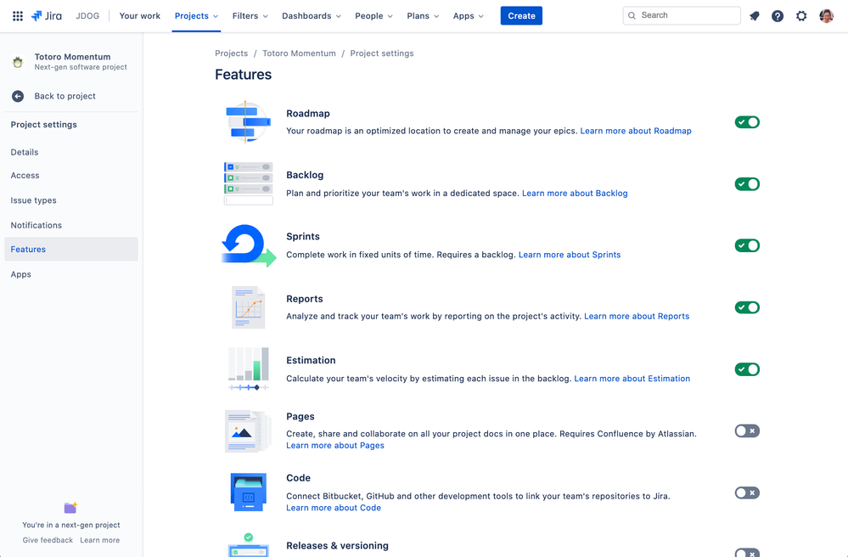
Task: Turn off the Reports toggle
Action: click(x=747, y=307)
